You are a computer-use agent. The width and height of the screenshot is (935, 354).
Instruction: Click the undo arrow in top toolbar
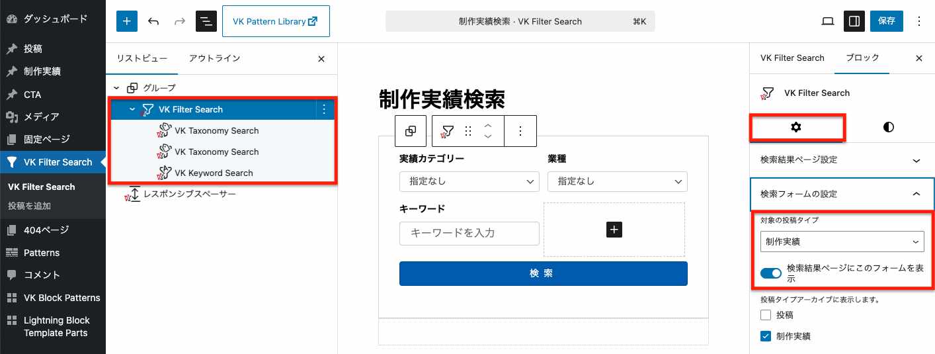click(153, 21)
